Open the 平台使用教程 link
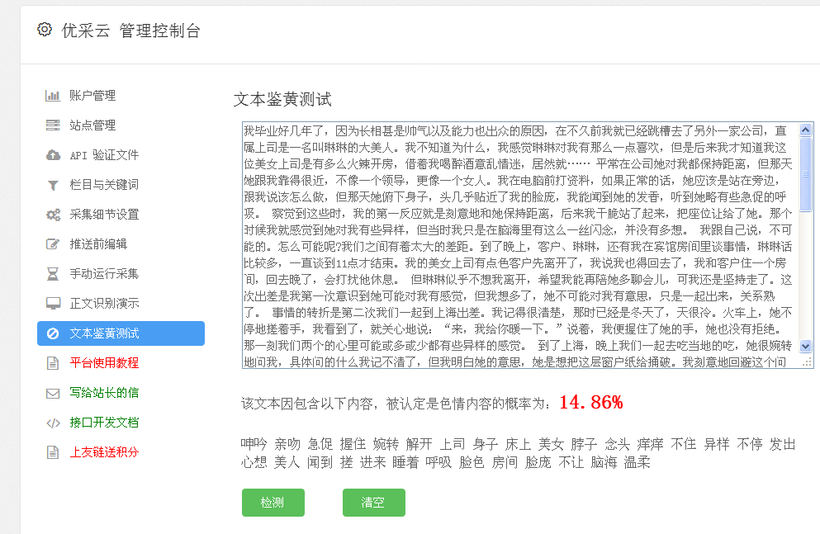820x534 pixels. [x=104, y=363]
